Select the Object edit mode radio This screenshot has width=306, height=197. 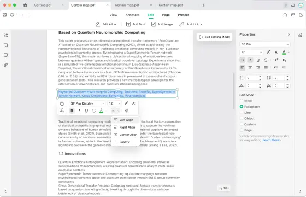[242, 118]
